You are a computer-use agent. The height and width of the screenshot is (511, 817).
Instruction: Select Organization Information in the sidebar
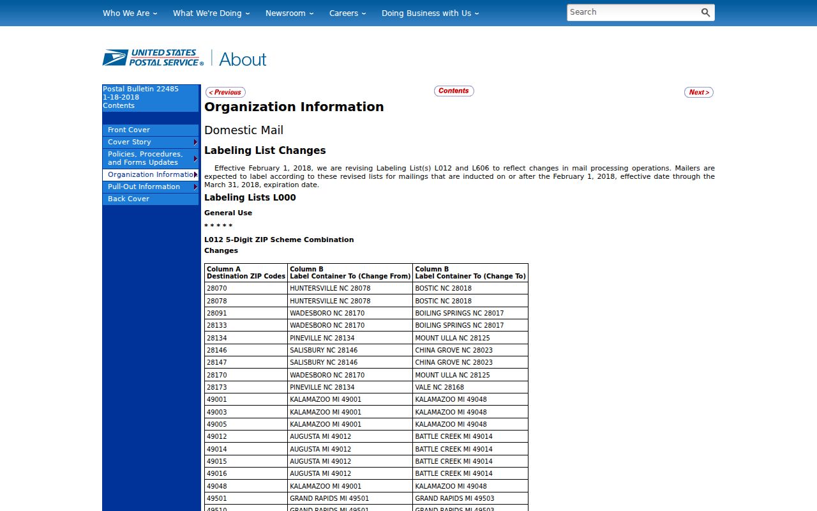click(151, 174)
